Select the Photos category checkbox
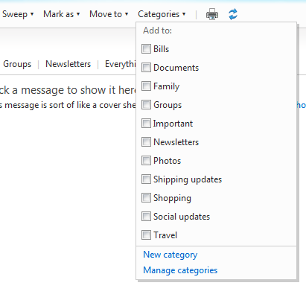The height and width of the screenshot is (306, 306). (x=146, y=160)
